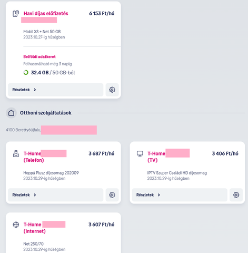Expand chevron next to TV Részletek
Viewport: 248px width, 253px height.
(158, 195)
